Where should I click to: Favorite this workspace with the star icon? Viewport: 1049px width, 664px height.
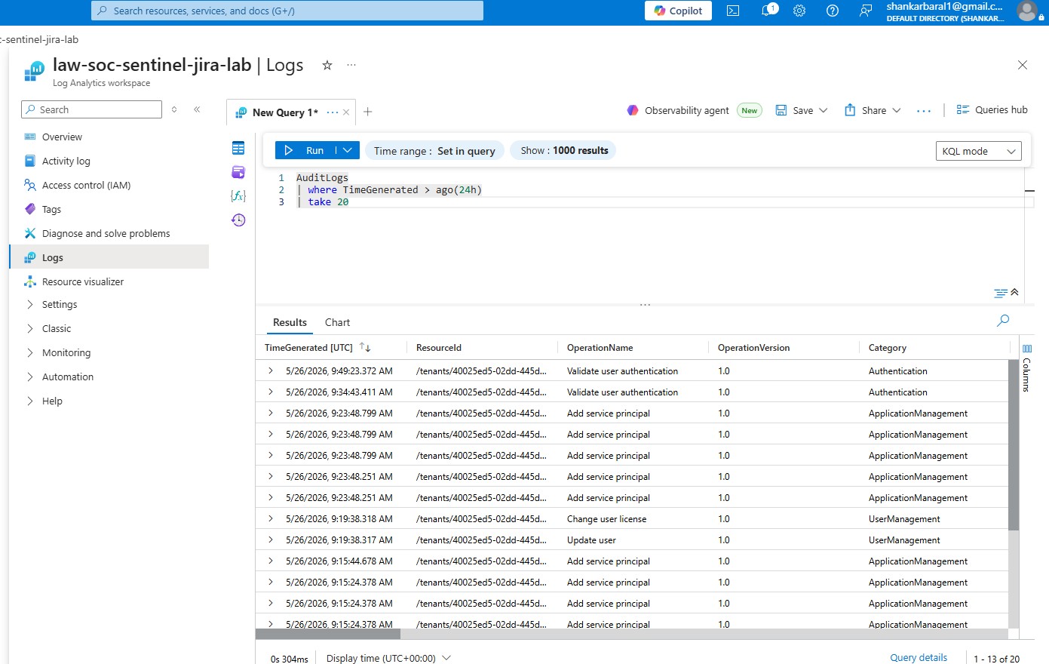click(x=327, y=65)
